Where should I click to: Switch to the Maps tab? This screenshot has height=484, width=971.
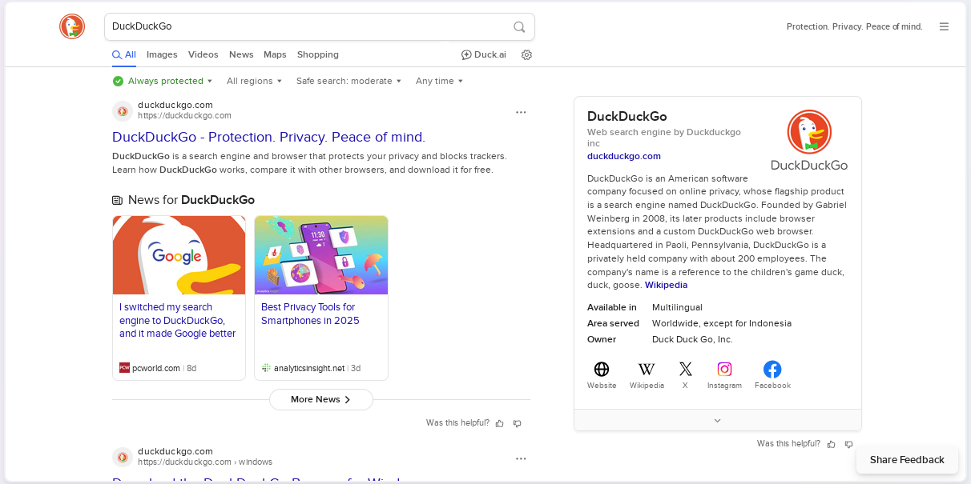click(x=275, y=54)
